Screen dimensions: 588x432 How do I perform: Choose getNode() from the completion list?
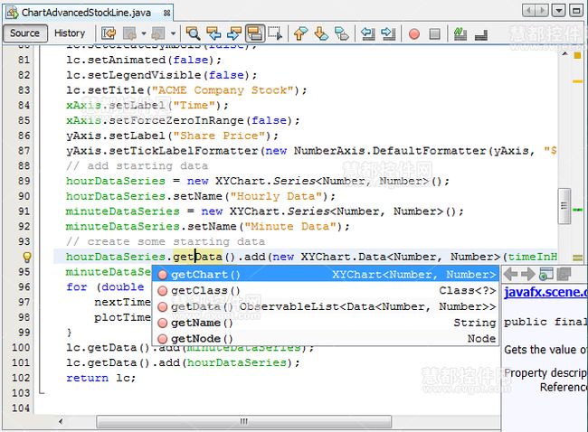tap(326, 339)
